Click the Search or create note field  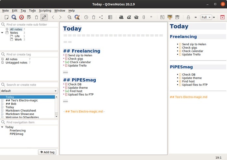pyautogui.click(x=29, y=85)
